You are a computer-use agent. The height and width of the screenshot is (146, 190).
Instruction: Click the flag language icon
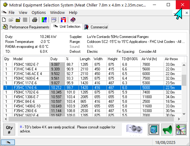[x=63, y=20]
